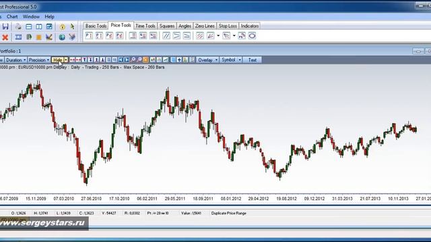Switch to the Stop Loss tab
Screen dimensions: 431x242
[x=228, y=26]
